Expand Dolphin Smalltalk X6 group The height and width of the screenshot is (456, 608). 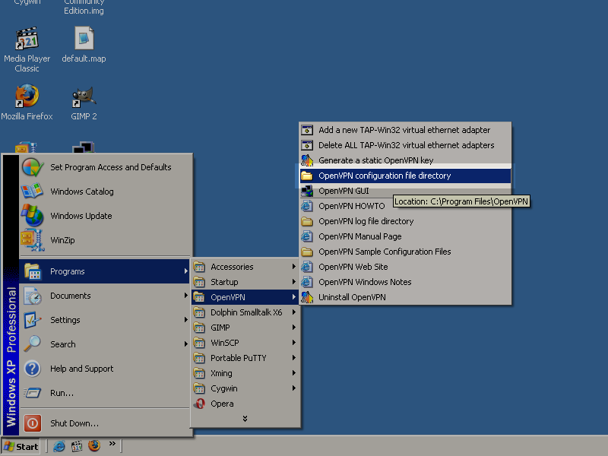(x=245, y=312)
